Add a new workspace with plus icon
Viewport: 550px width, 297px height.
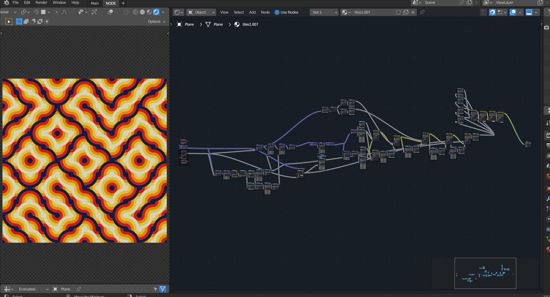[123, 3]
